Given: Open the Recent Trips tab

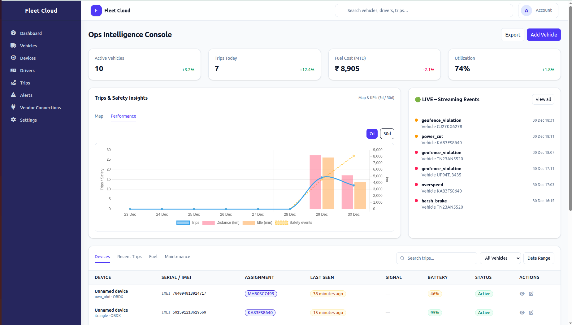Looking at the screenshot, I should pyautogui.click(x=129, y=257).
